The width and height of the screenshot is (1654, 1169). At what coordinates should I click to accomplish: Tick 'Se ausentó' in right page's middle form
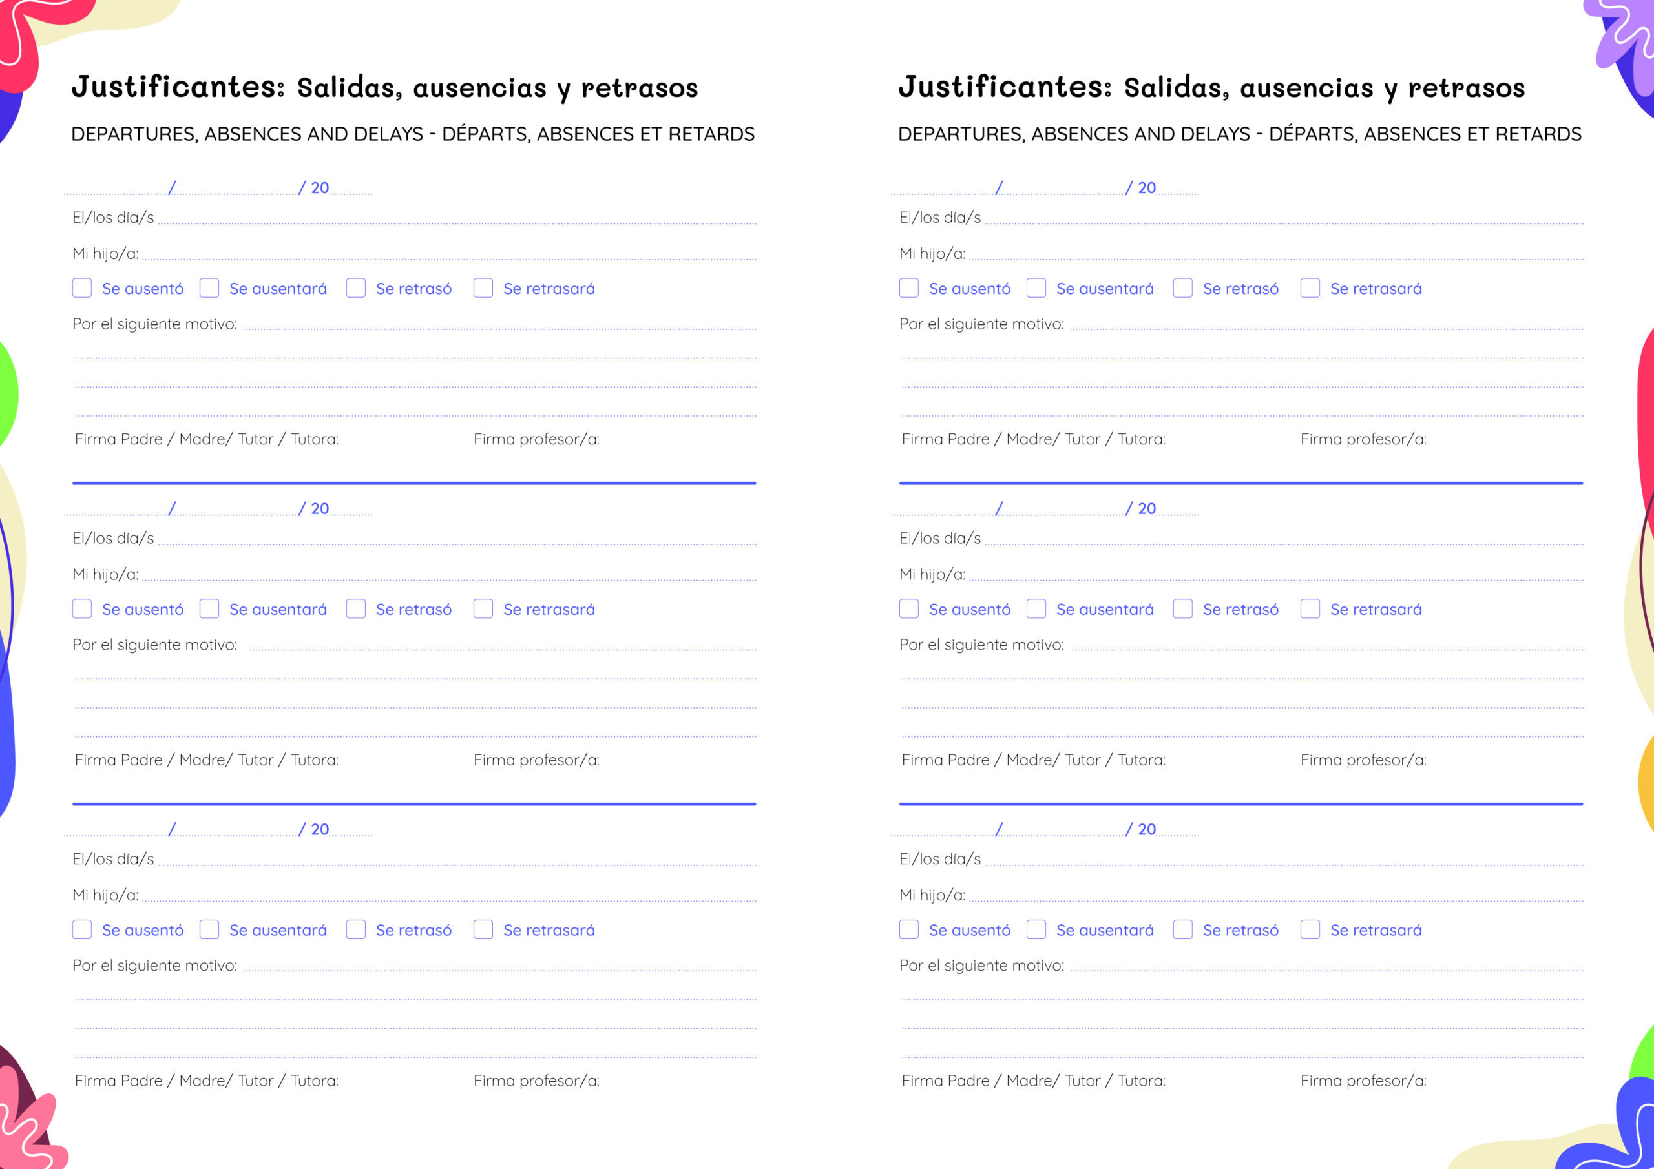(909, 608)
